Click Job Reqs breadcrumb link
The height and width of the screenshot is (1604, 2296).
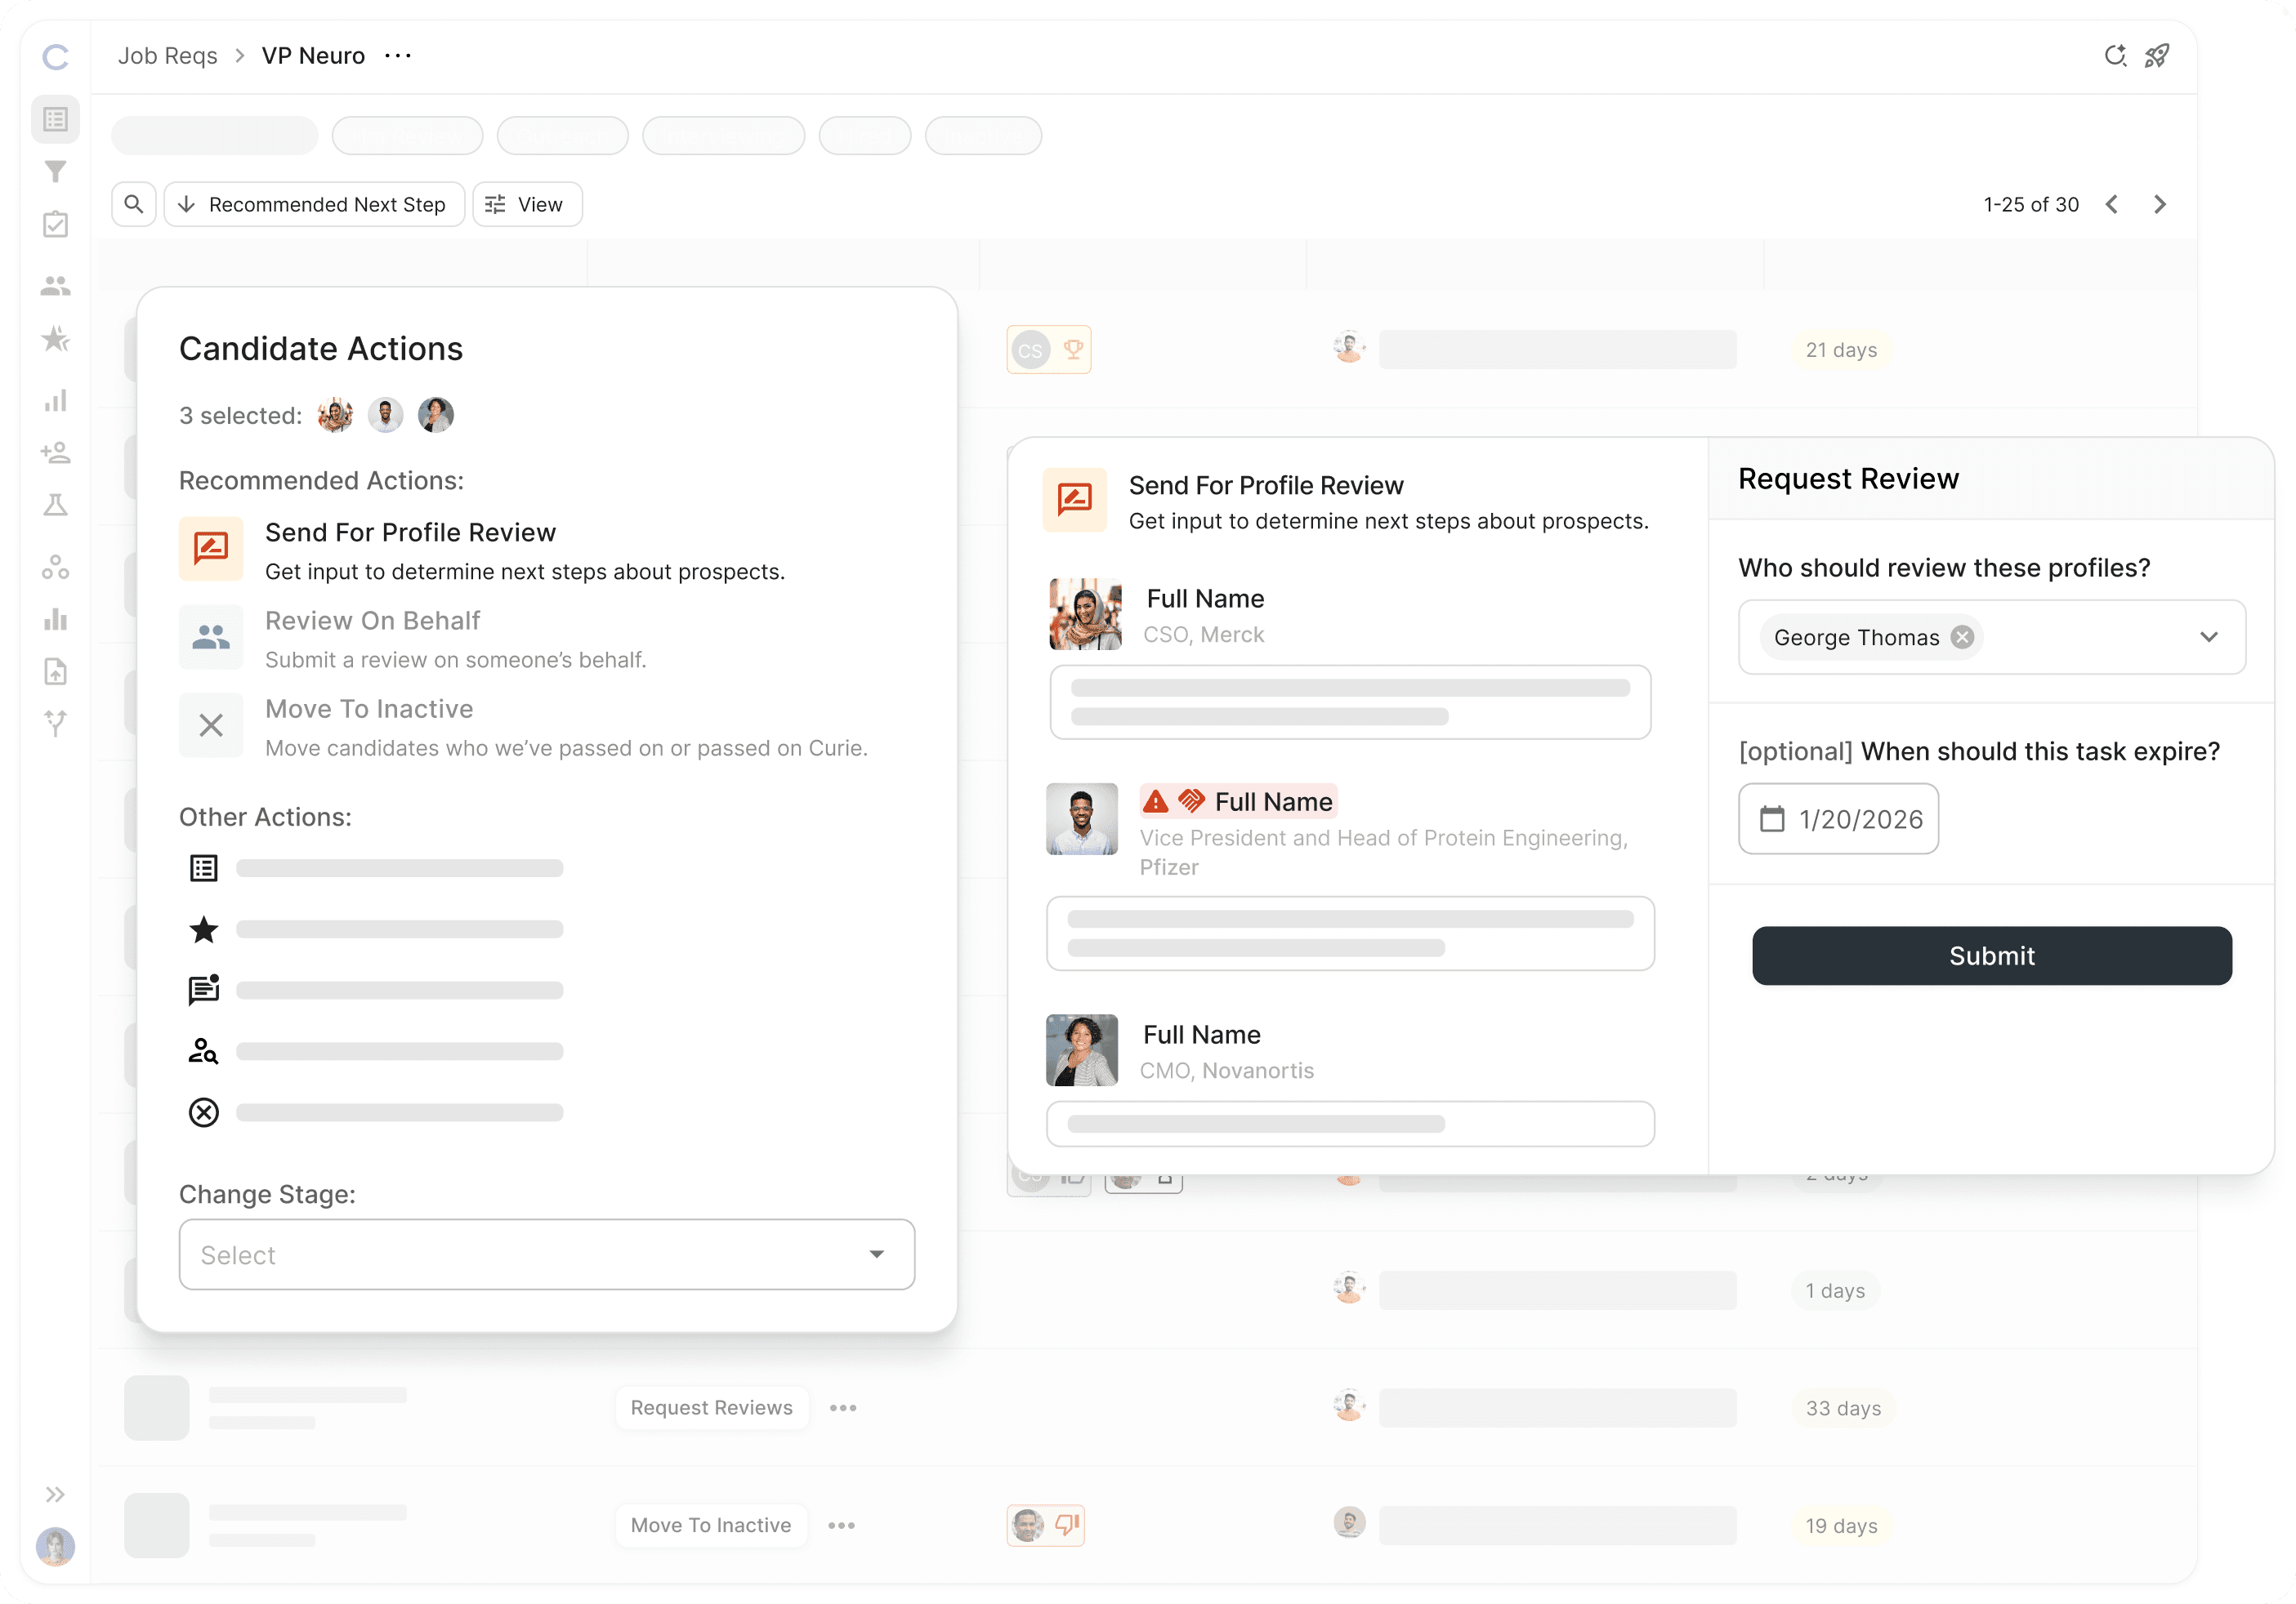[168, 56]
